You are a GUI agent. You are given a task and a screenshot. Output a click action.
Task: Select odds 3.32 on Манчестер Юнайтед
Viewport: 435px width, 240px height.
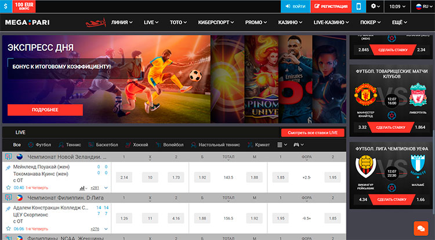tap(362, 127)
